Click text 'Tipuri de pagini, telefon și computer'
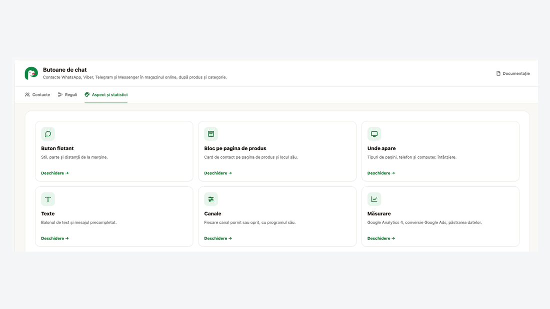The width and height of the screenshot is (550, 309). coord(401,157)
